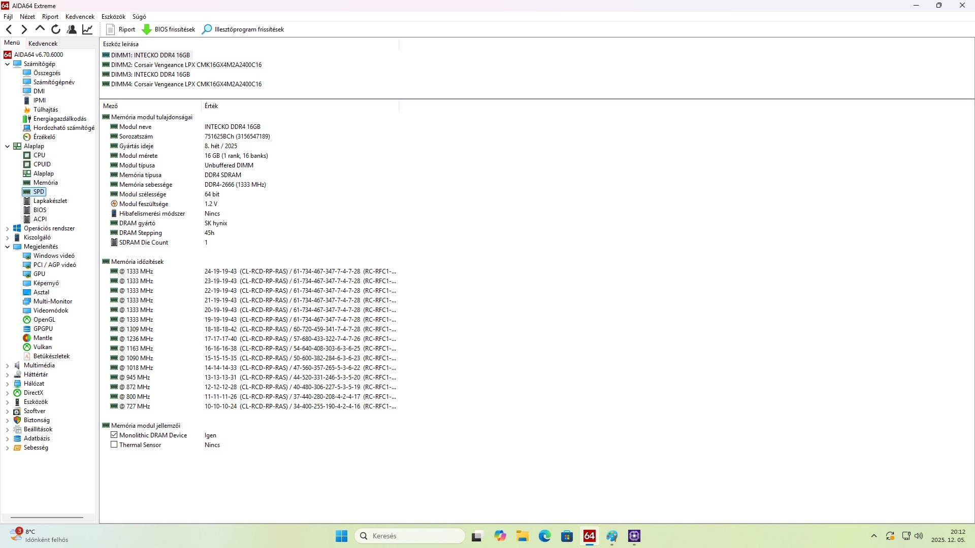Viewport: 975px width, 548px height.
Task: Select DIMM2 Corsair Vengeance LPX entry
Action: coord(186,65)
